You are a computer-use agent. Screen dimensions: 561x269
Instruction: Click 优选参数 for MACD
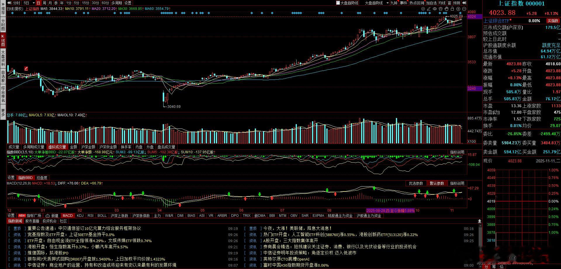416,183
